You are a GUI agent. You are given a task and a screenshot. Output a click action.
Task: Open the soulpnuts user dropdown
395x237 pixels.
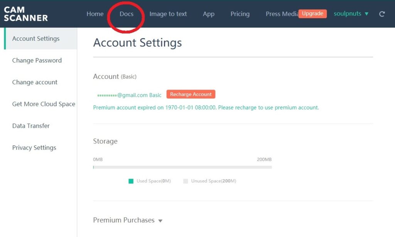[351, 14]
